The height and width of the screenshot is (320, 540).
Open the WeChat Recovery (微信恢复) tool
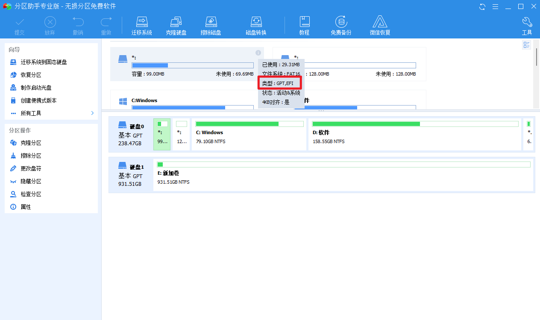tap(380, 24)
